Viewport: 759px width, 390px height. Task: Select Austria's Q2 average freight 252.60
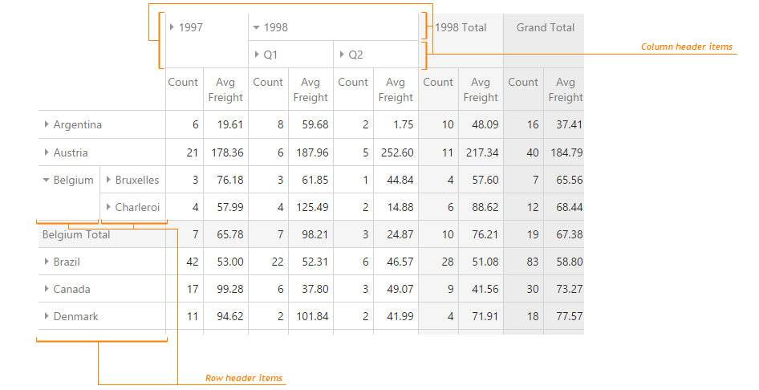(398, 152)
